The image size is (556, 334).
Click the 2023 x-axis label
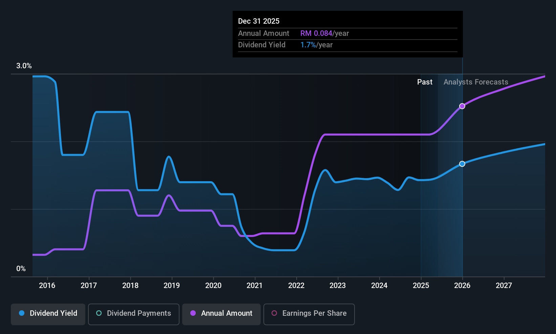[338, 286]
